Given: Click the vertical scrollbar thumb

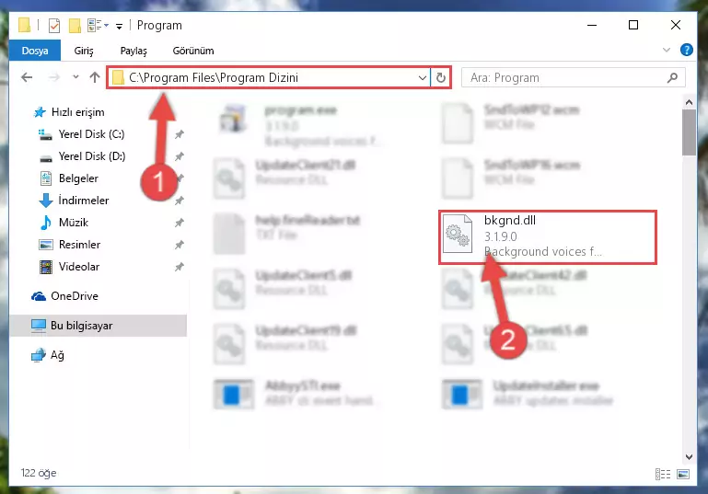Looking at the screenshot, I should [689, 132].
